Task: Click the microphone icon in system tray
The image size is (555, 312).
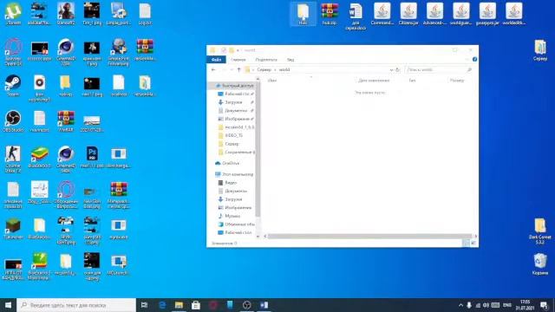Action: tap(469, 305)
